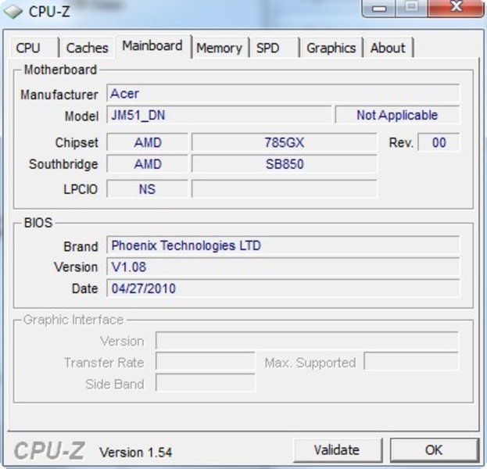Click the Version 1.54 label

(x=135, y=452)
